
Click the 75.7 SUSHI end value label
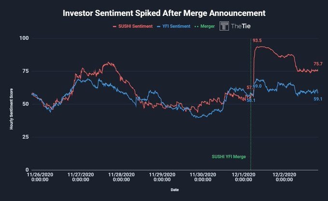coord(318,64)
